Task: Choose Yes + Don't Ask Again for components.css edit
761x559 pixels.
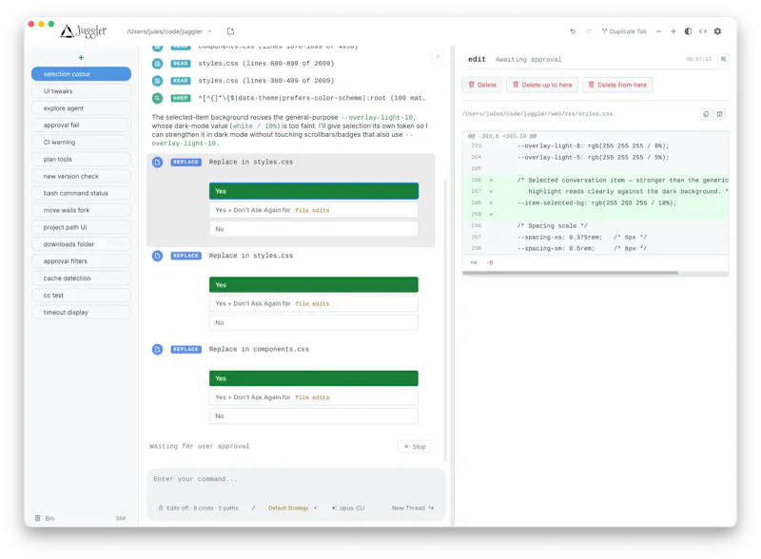Action: coord(314,397)
